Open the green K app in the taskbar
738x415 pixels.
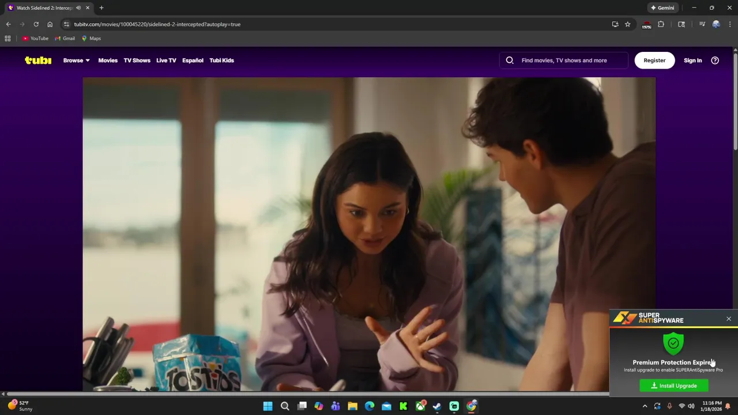click(x=403, y=406)
